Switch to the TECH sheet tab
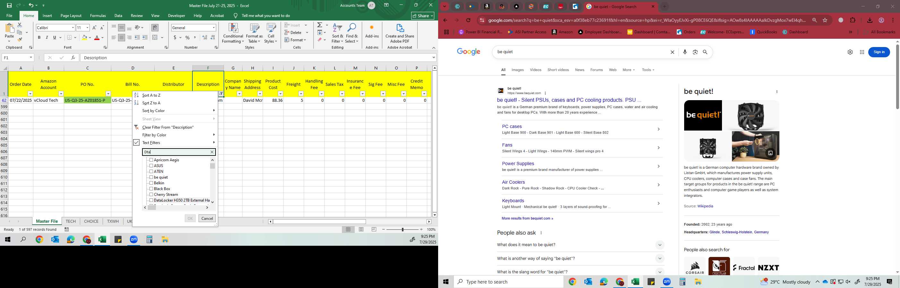 click(x=71, y=221)
